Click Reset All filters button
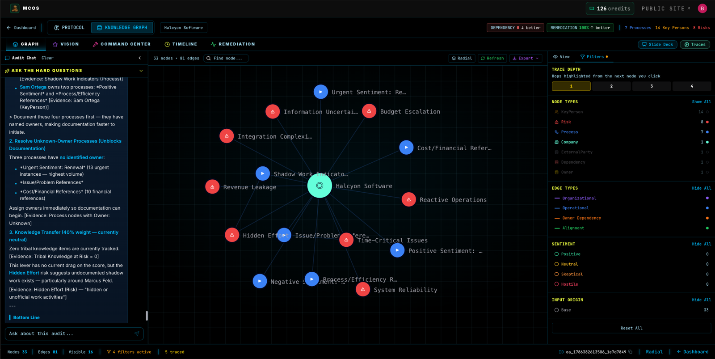The width and height of the screenshot is (715, 359). click(x=631, y=328)
